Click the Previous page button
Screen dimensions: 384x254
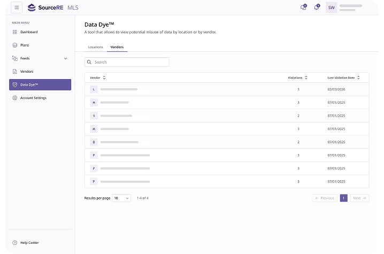click(325, 198)
